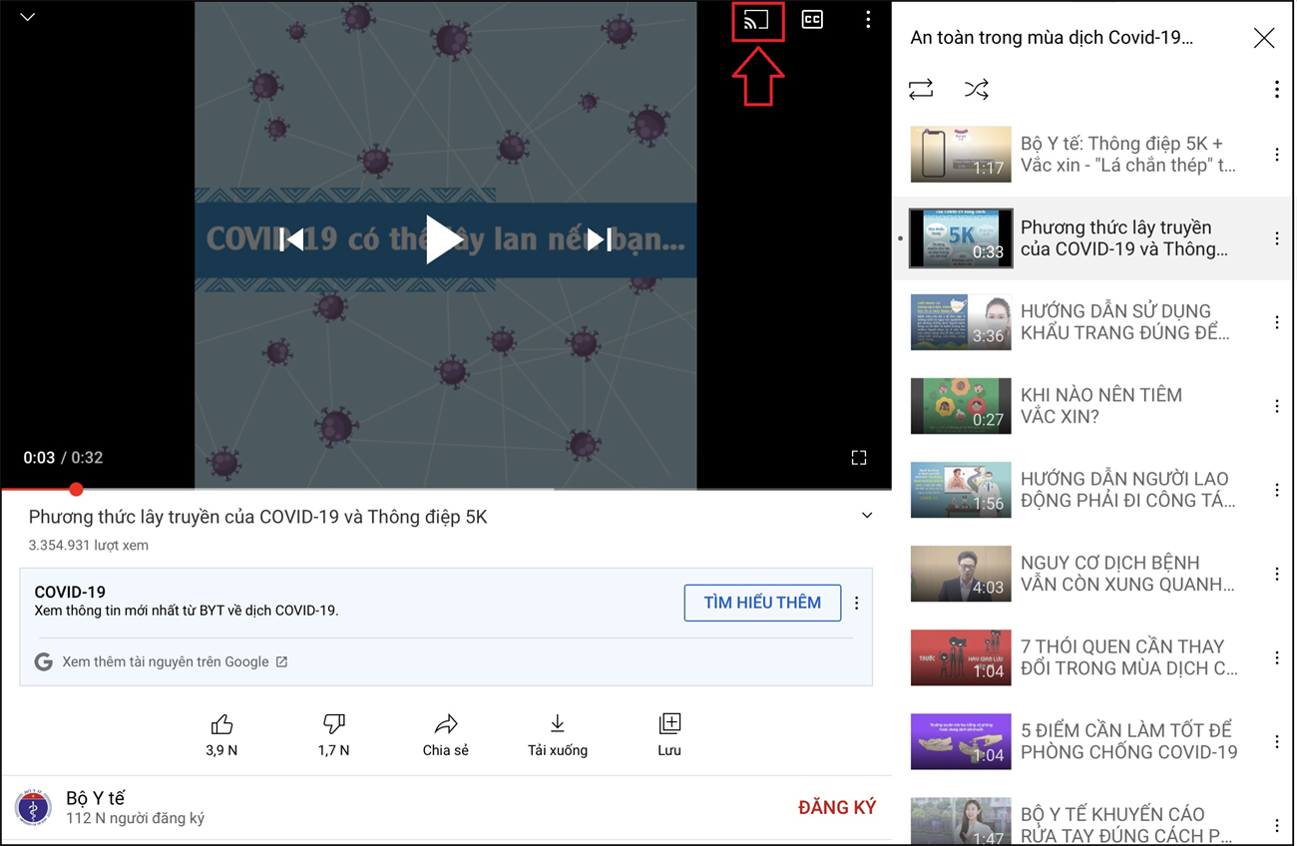
Task: Open COVID-19 info panel options
Action: (x=857, y=603)
